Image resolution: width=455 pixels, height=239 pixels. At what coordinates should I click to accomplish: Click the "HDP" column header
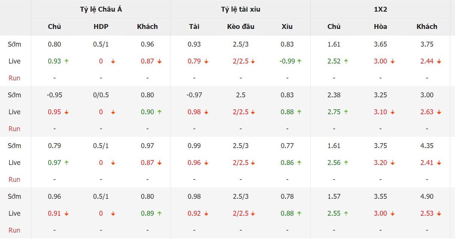(101, 27)
